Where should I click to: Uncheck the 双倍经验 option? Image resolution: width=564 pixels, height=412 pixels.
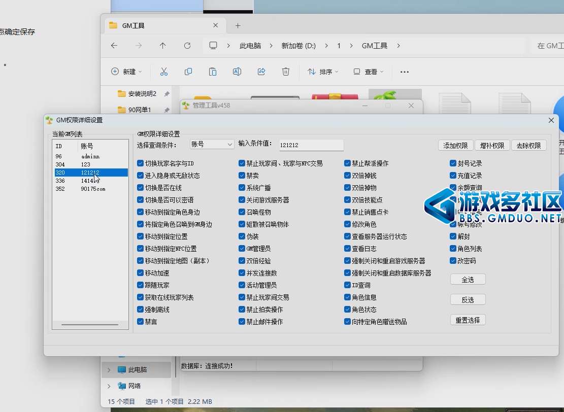[242, 261]
